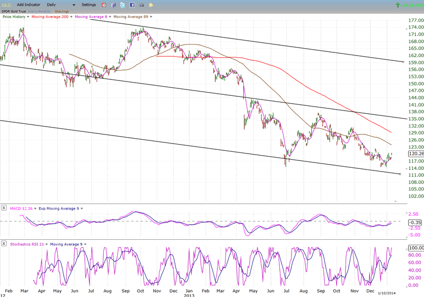Image resolution: width=424 pixels, height=297 pixels.
Task: Click the camera snapshot icon
Action: coord(142,5)
